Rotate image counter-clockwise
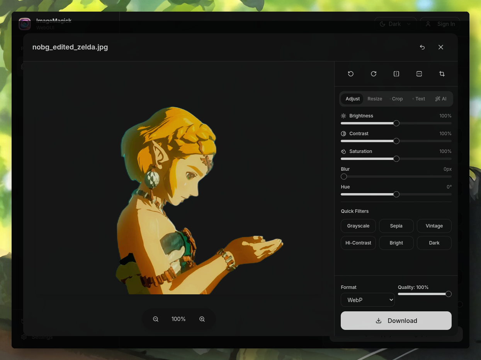 click(x=351, y=74)
